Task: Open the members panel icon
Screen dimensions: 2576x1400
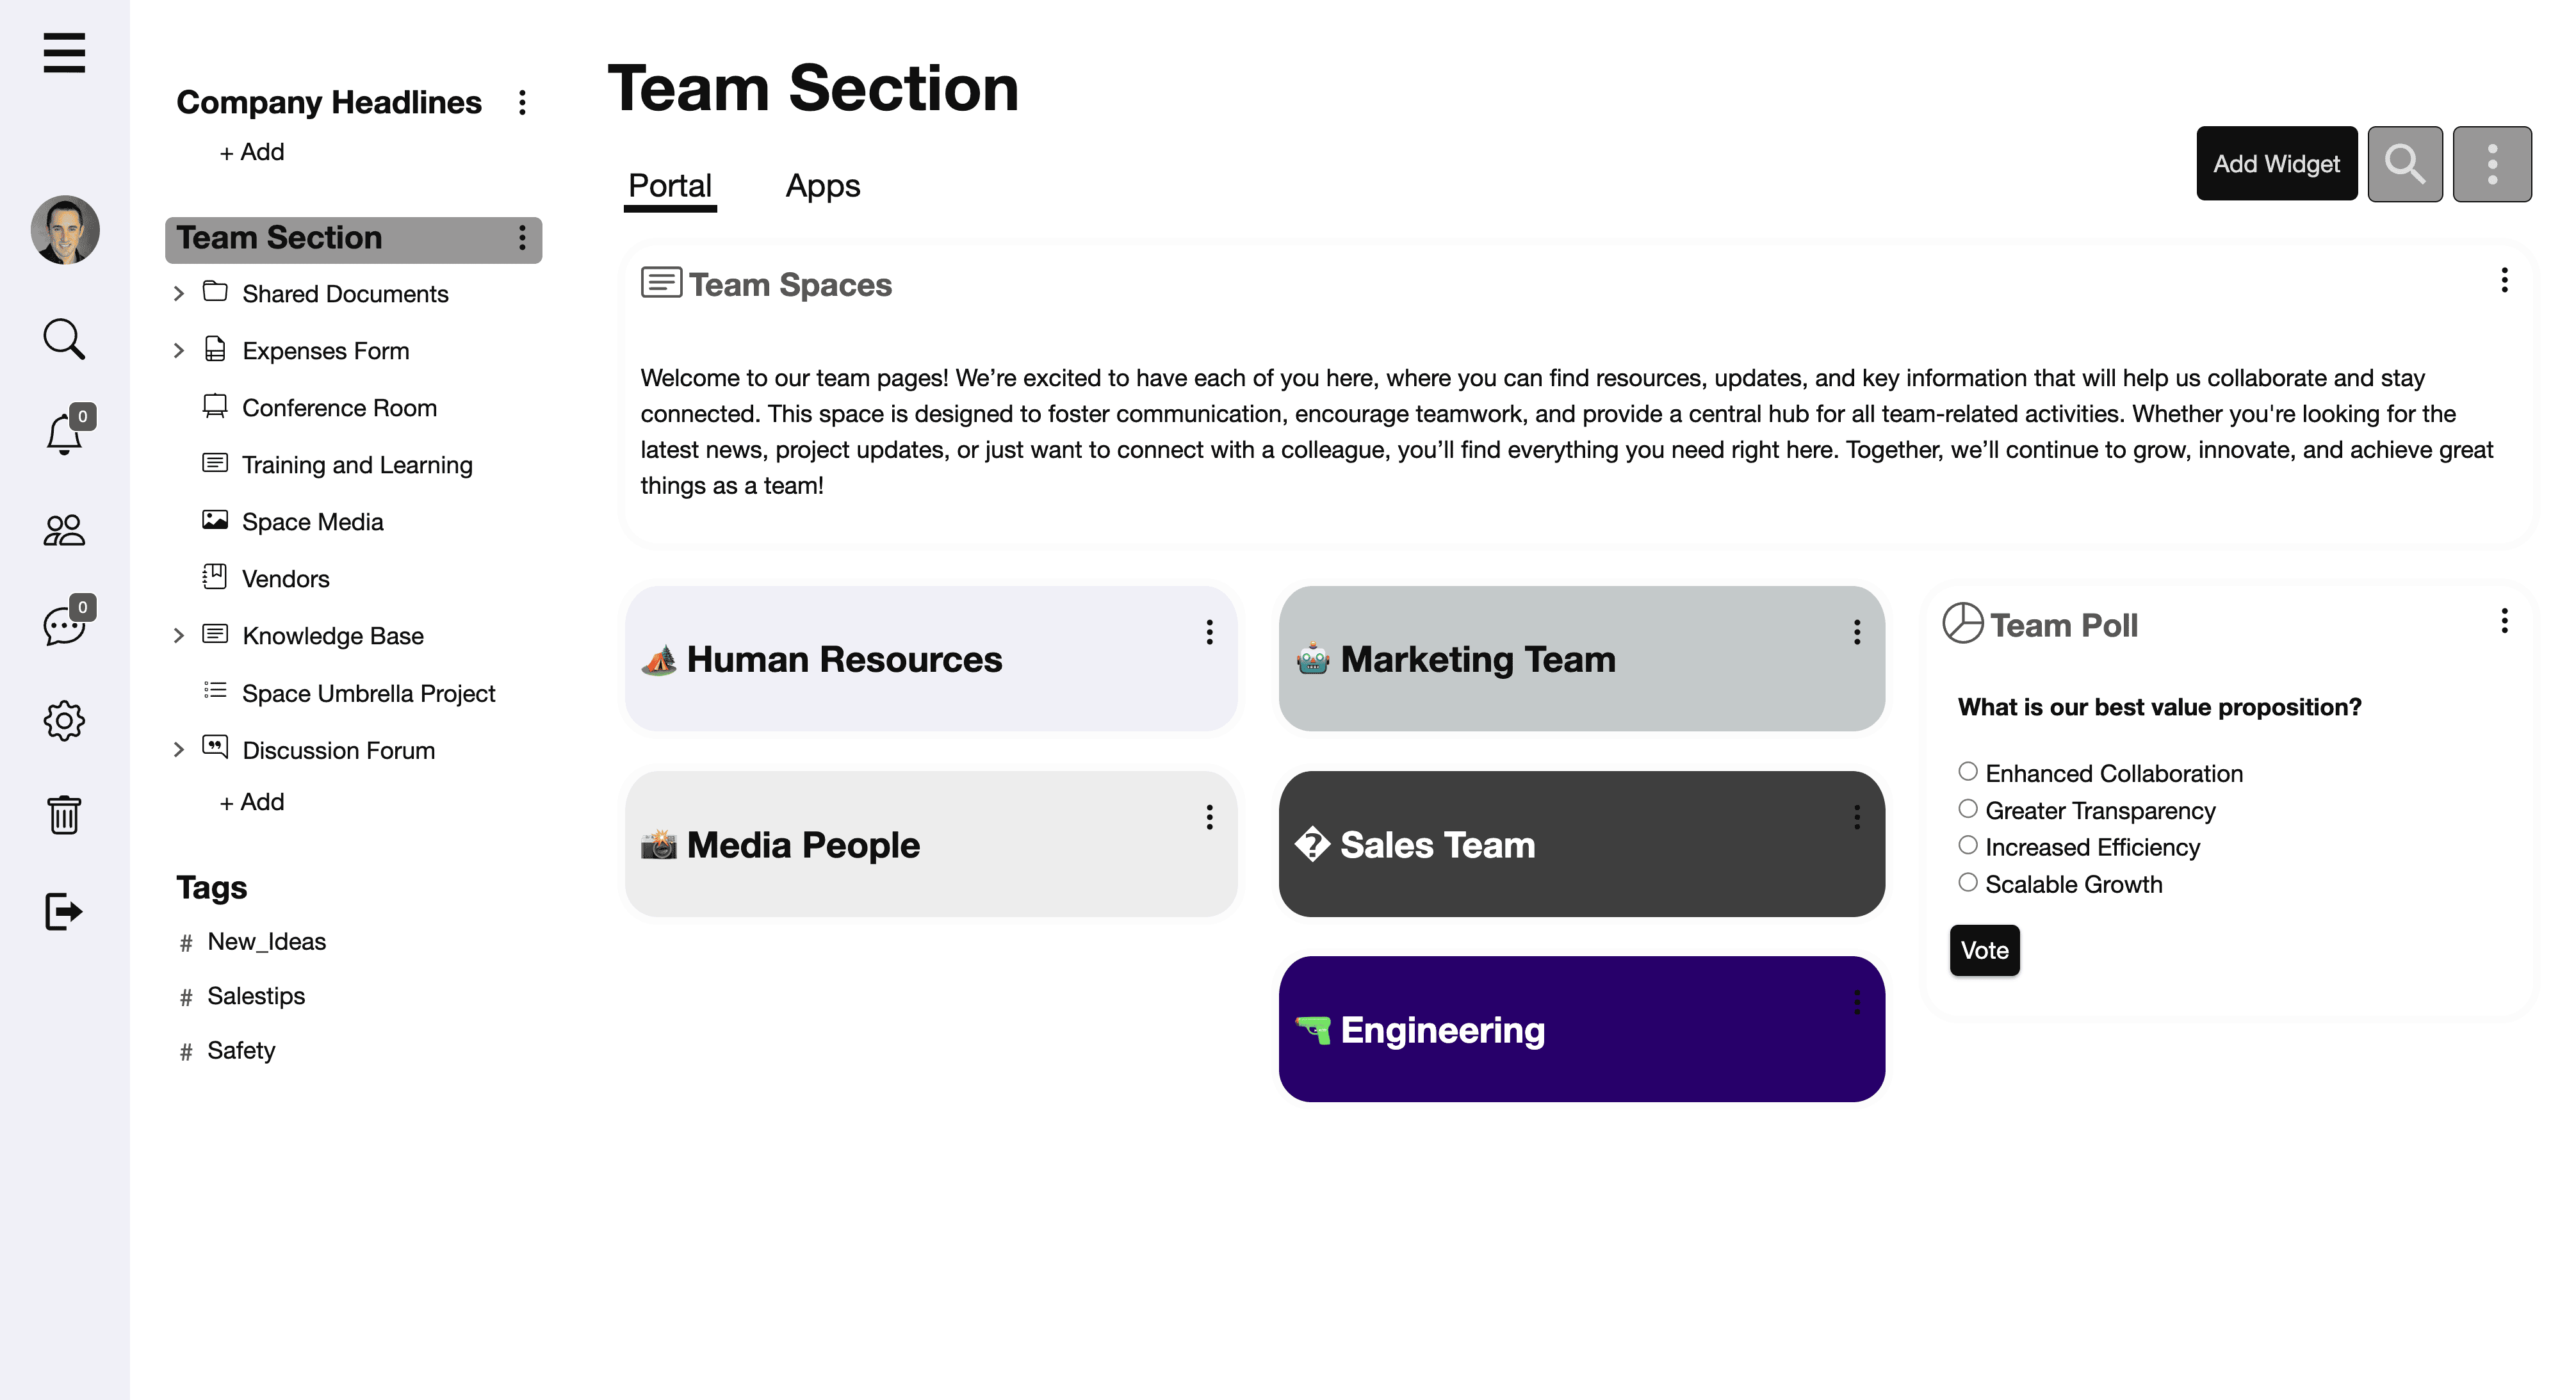Action: point(63,529)
